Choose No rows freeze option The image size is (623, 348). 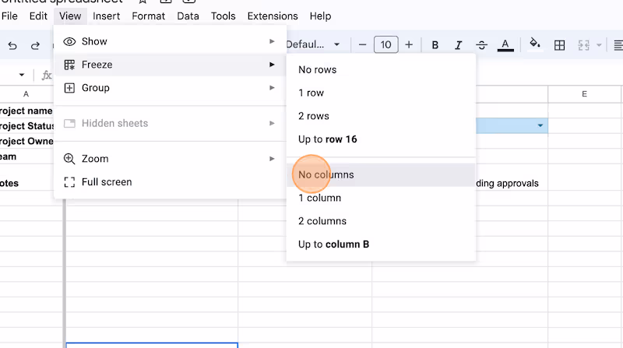[381, 69]
